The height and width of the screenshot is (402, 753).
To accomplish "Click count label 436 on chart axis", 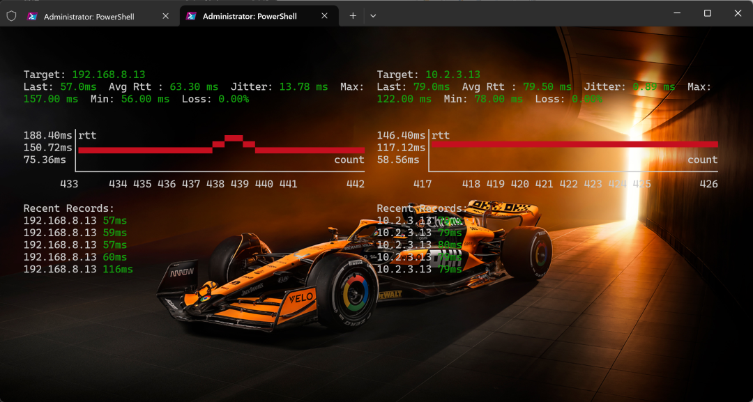I will 167,184.
